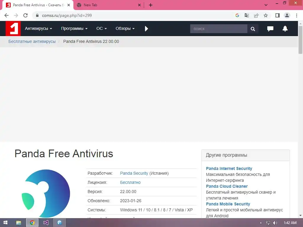The width and height of the screenshot is (303, 227).
Task: Click the search magnifier button
Action: point(253,29)
